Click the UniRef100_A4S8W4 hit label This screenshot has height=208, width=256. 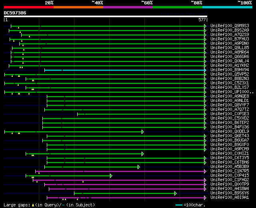pos(230,189)
